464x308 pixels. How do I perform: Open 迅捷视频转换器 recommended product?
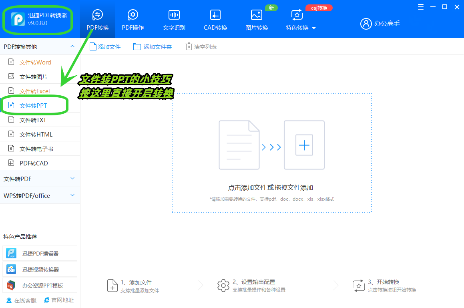[x=40, y=269]
